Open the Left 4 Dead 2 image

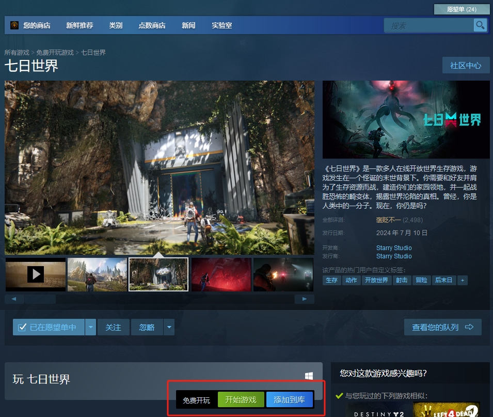pos(447,409)
